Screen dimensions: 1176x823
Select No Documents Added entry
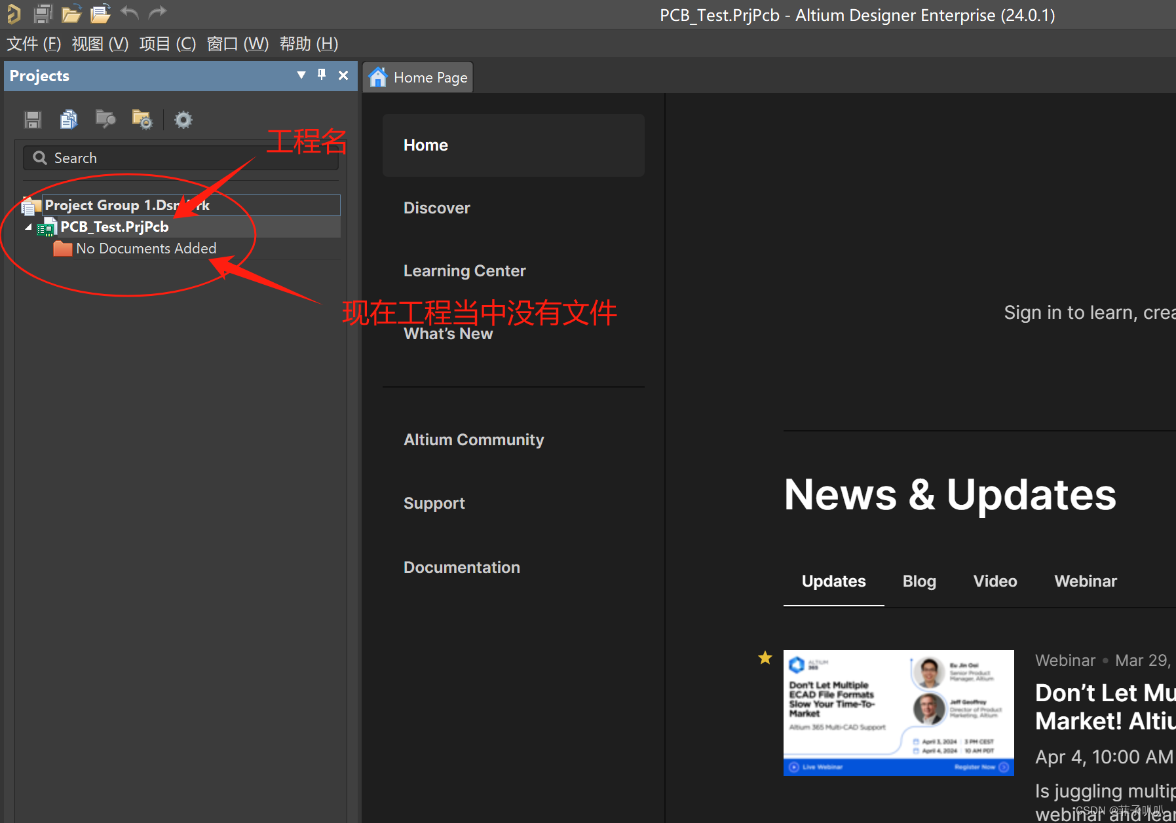point(146,249)
